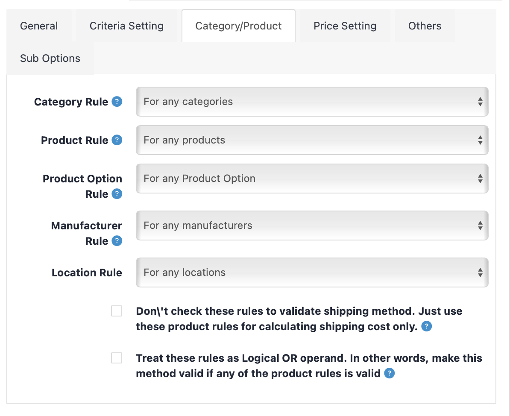Expand the Product Rule dropdown
The height and width of the screenshot is (416, 510).
(x=312, y=140)
